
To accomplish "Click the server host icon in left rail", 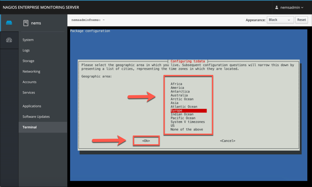I will [9, 23].
